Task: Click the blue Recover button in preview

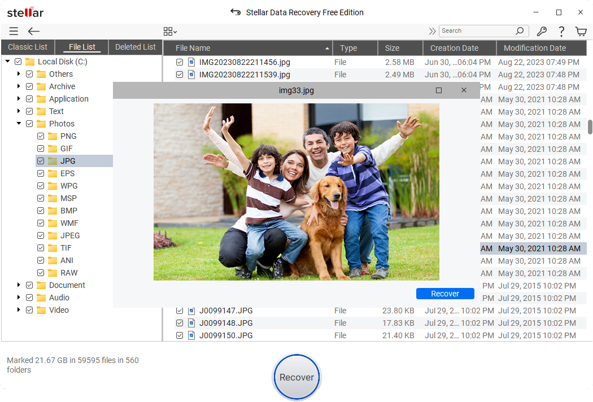Action: pos(445,294)
